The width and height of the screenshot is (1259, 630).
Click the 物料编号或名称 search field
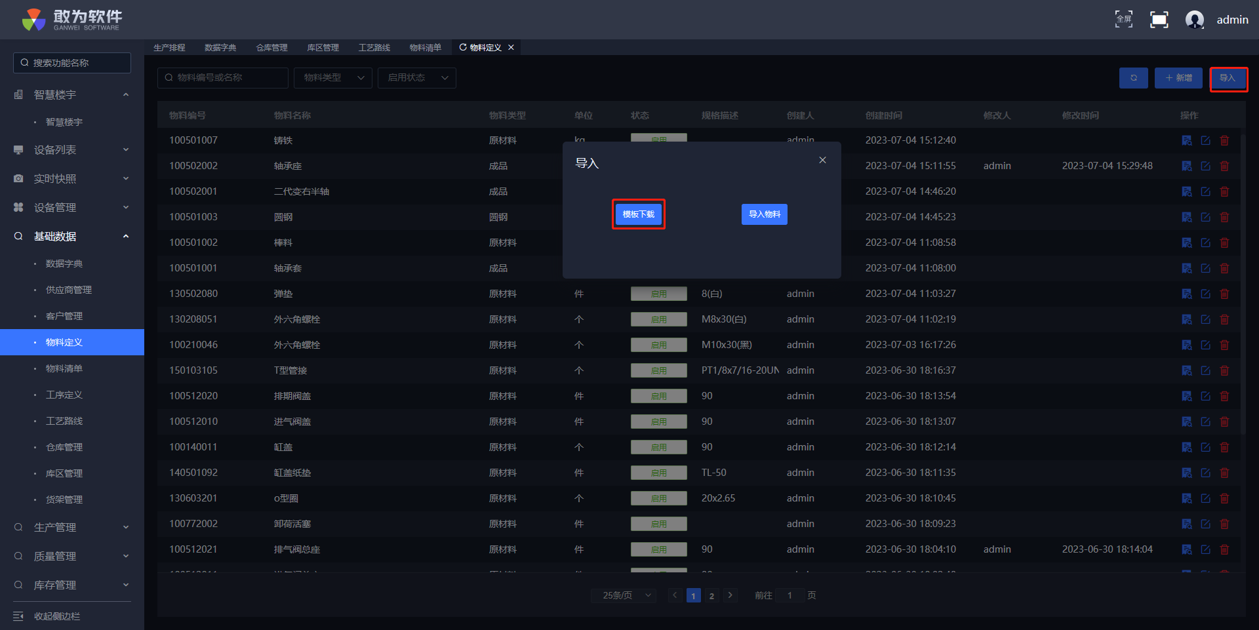tap(223, 78)
